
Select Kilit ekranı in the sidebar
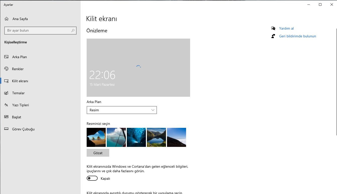pyautogui.click(x=40, y=81)
